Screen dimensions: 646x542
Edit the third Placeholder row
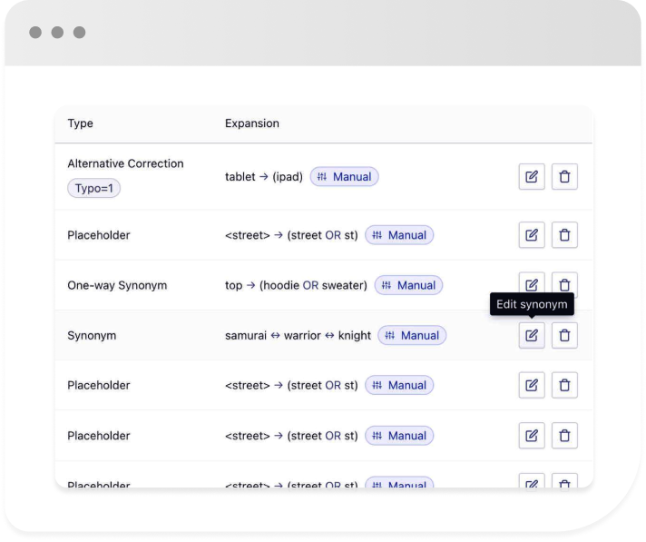[532, 436]
